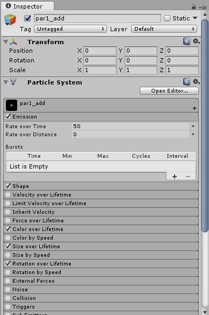The width and height of the screenshot is (209, 315).
Task: Enable the Static checkbox
Action: (x=167, y=18)
